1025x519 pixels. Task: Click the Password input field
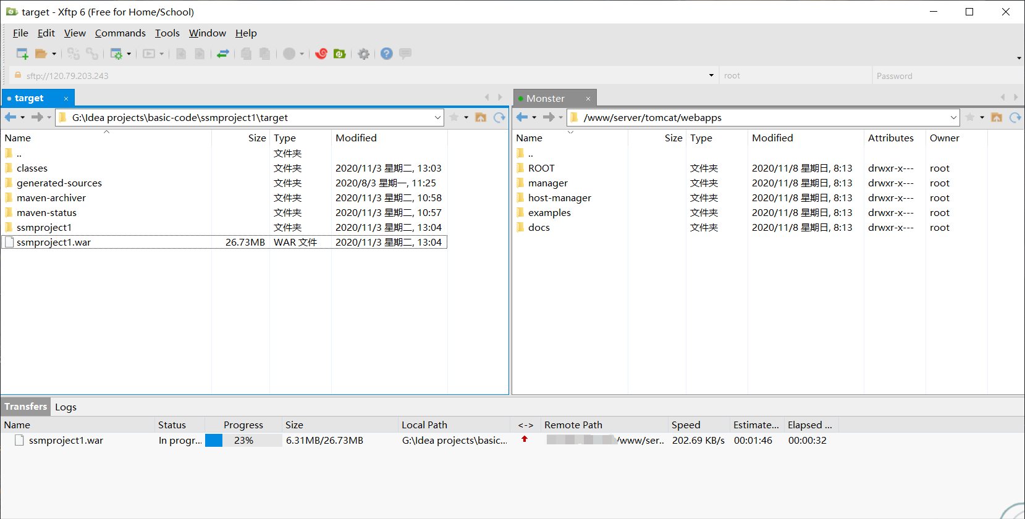[x=948, y=76]
